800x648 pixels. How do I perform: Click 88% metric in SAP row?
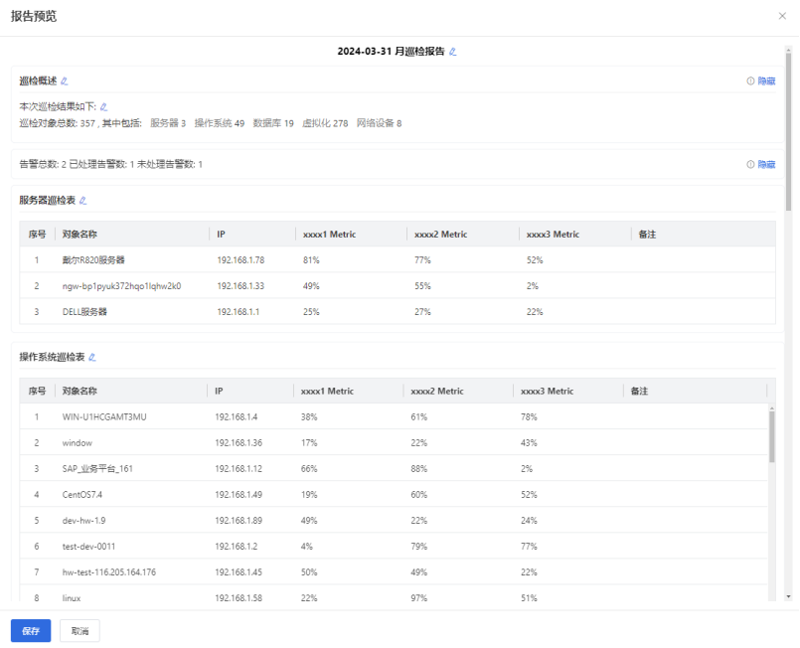[x=418, y=469]
